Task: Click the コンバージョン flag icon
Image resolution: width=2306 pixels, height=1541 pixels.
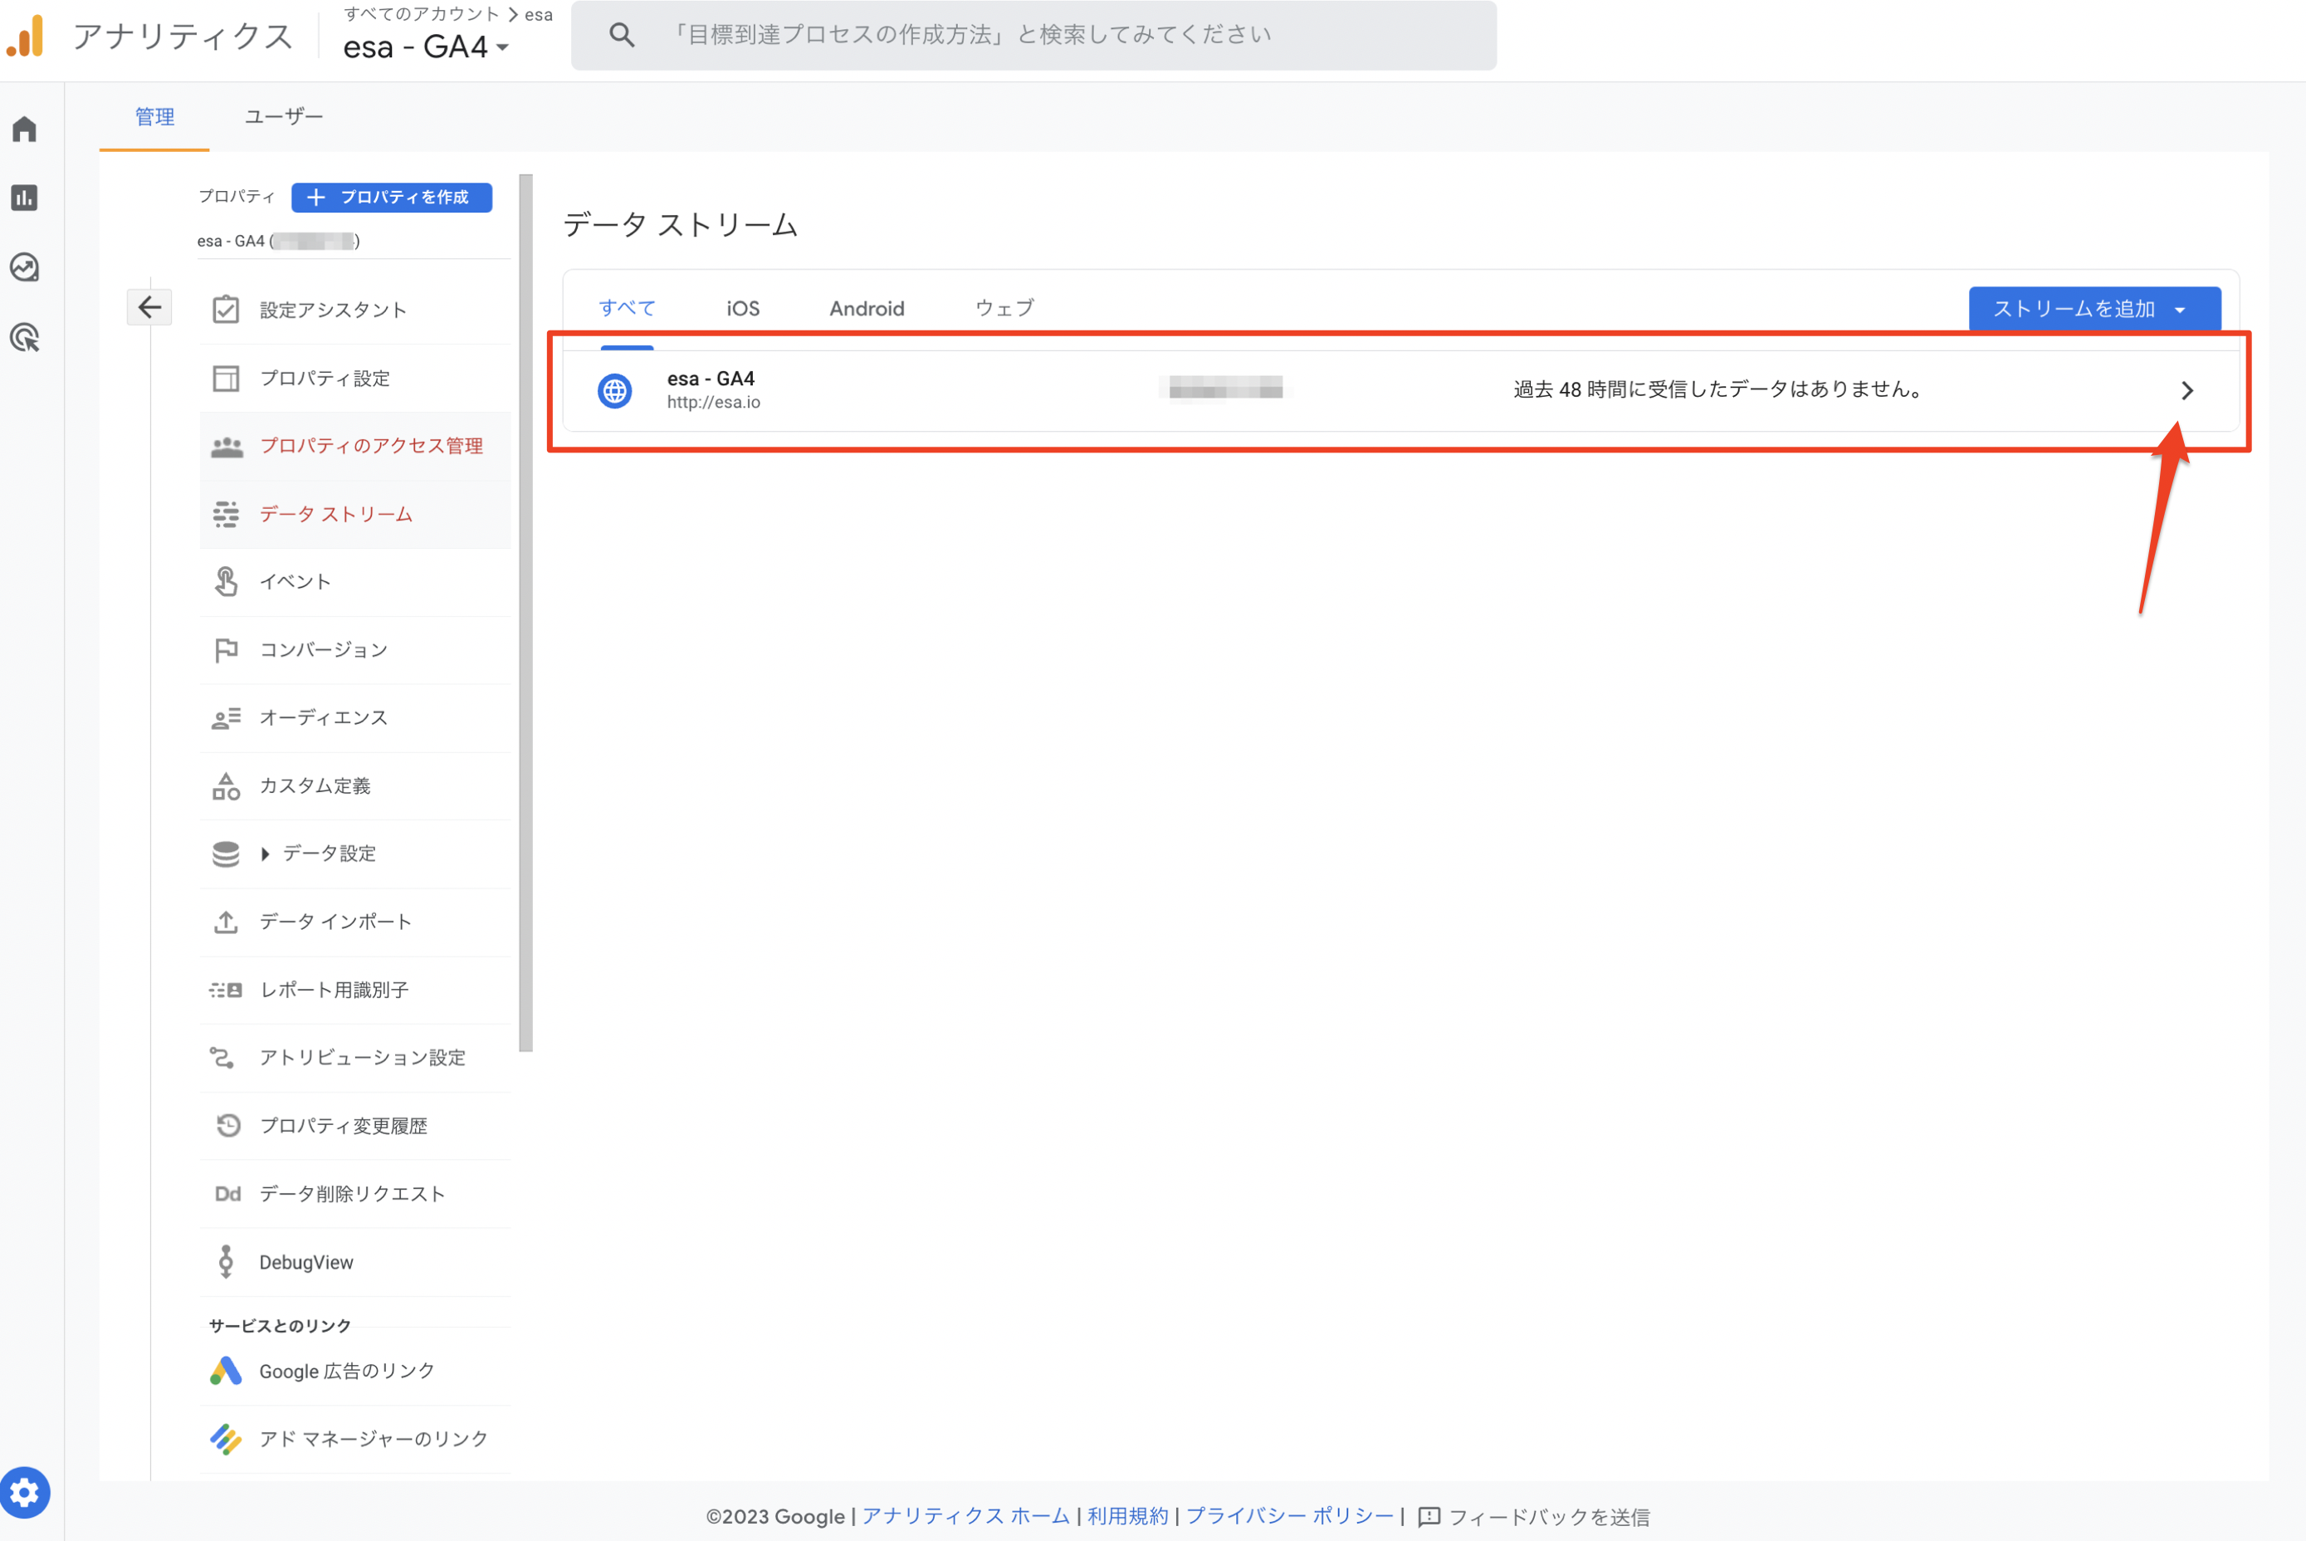Action: (226, 649)
